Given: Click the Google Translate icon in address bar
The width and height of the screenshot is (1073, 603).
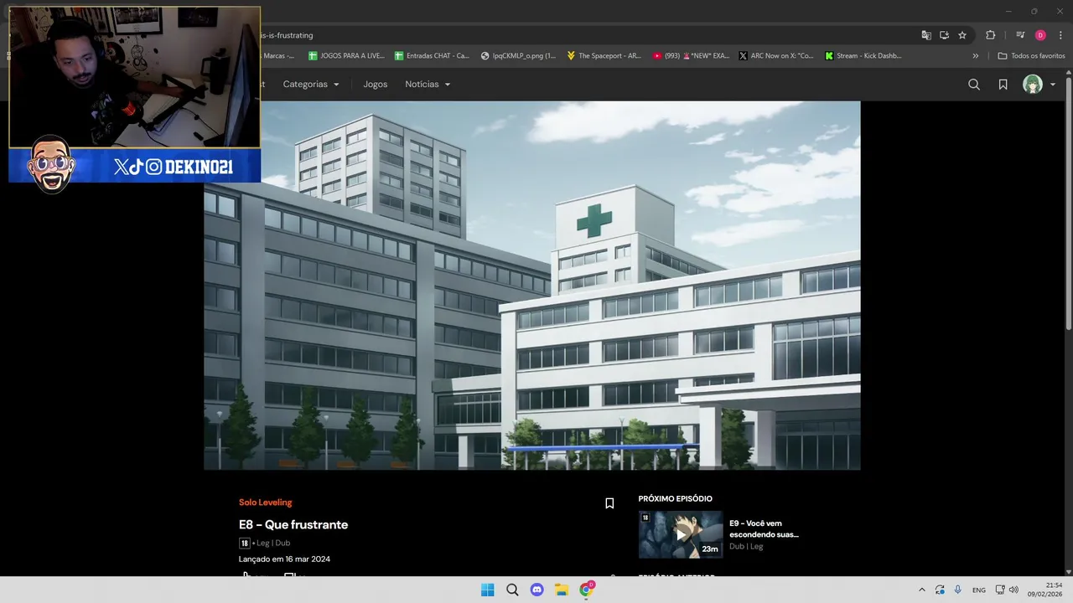Looking at the screenshot, I should pyautogui.click(x=926, y=35).
